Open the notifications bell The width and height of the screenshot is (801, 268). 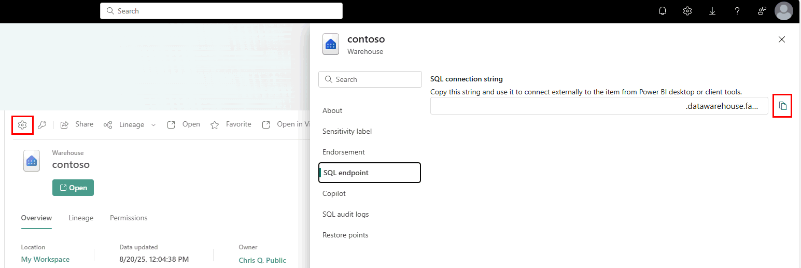662,11
